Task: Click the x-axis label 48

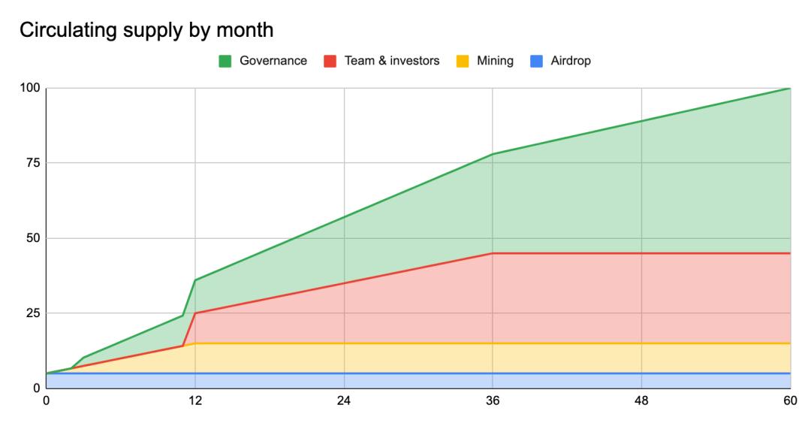Action: (x=641, y=400)
